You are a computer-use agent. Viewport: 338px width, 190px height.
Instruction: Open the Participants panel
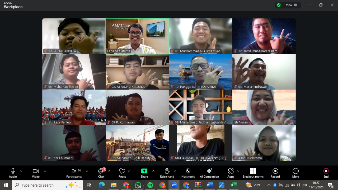click(x=74, y=173)
